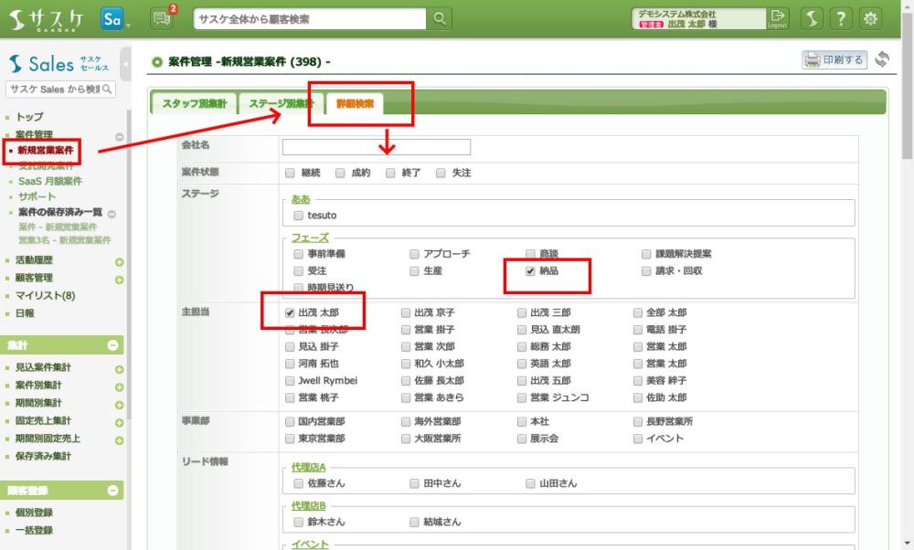
Task: Open the notification messages icon with badge
Action: click(161, 18)
